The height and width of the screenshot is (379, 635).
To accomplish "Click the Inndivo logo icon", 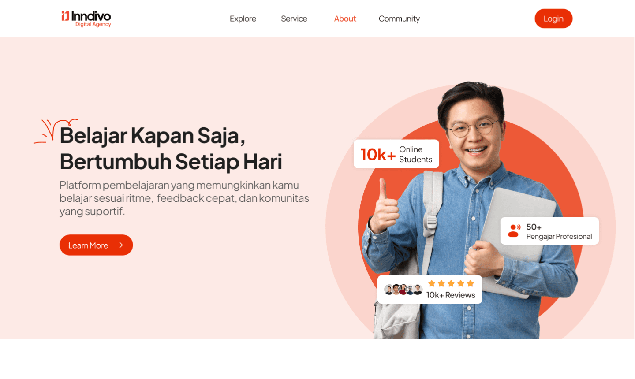I will (x=65, y=16).
